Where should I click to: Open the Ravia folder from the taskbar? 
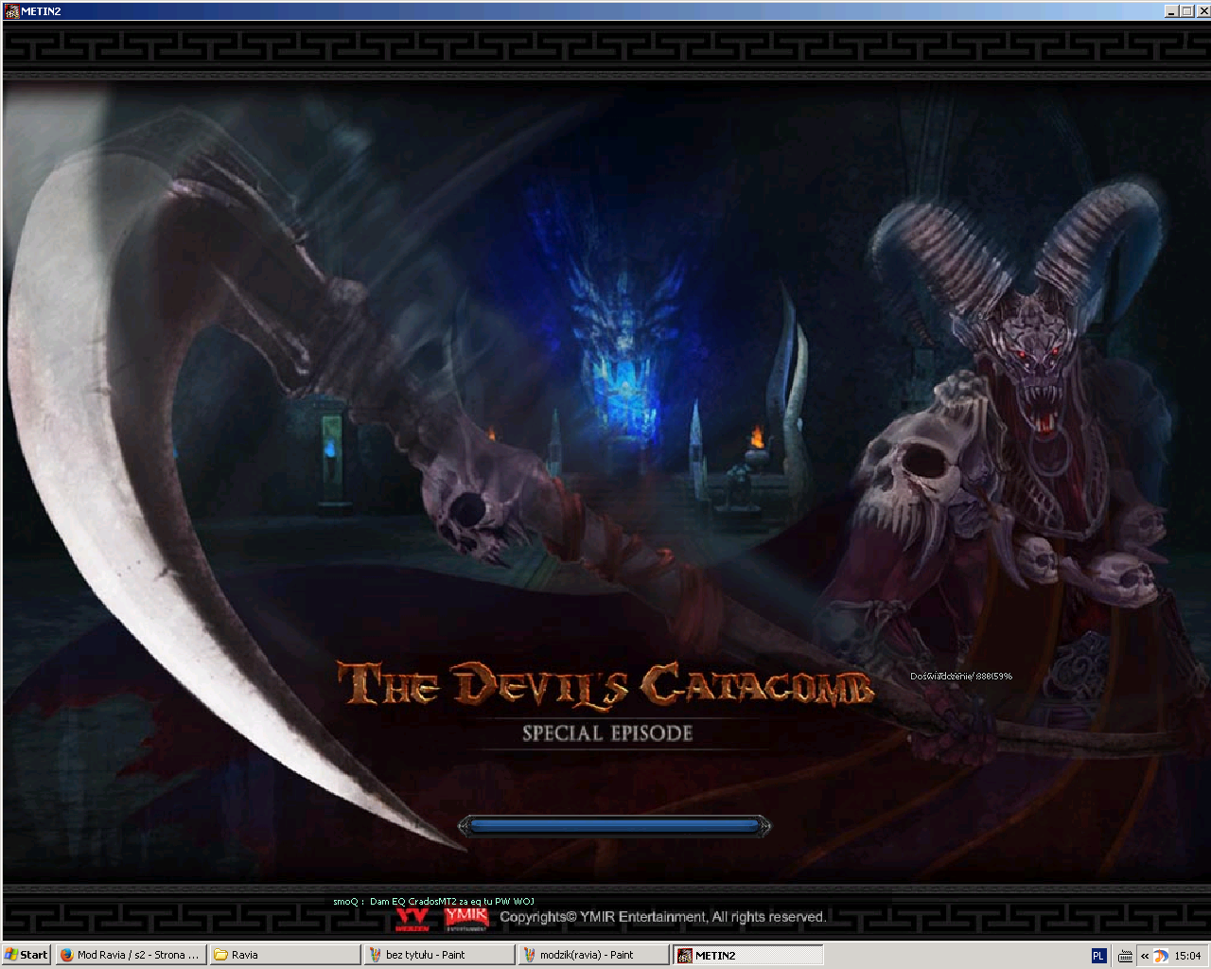pos(285,955)
